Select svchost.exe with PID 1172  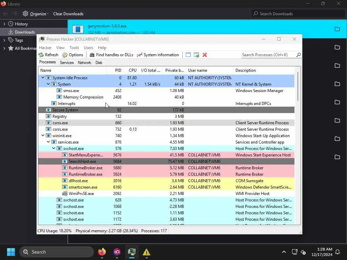166,219
